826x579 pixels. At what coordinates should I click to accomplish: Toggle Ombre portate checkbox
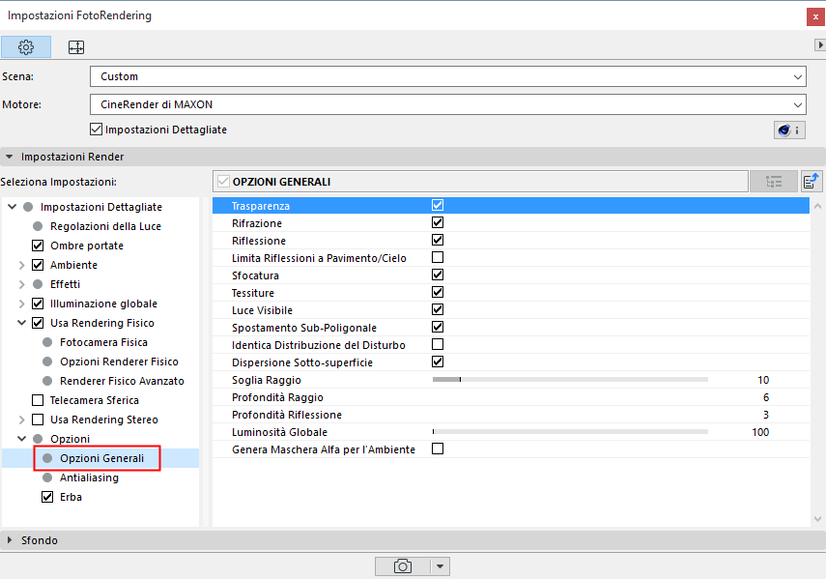point(38,246)
